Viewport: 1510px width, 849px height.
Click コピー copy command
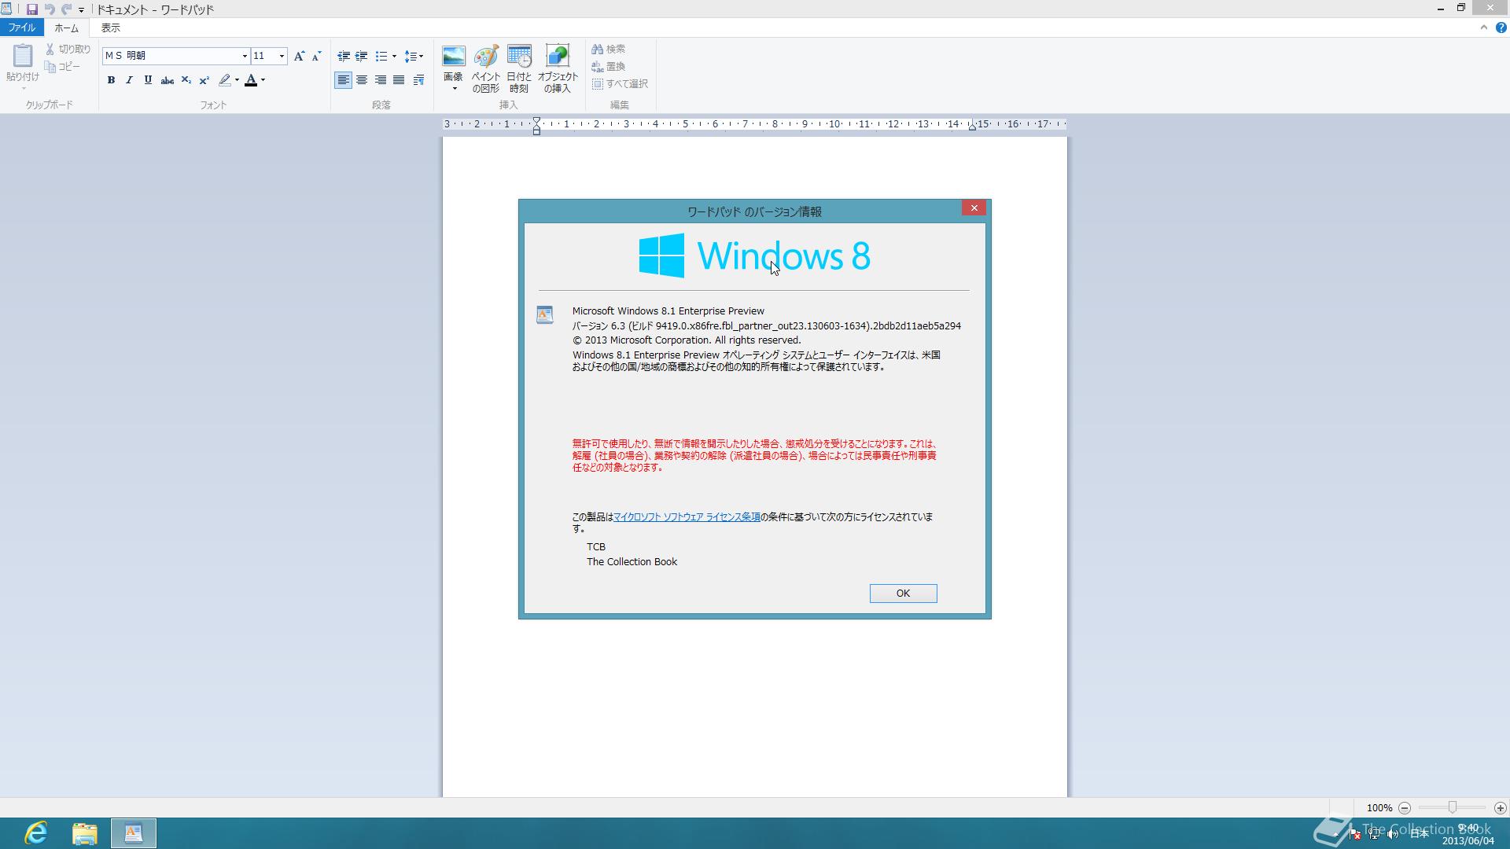[x=63, y=67]
